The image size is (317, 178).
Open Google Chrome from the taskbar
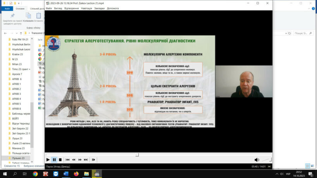(35, 174)
